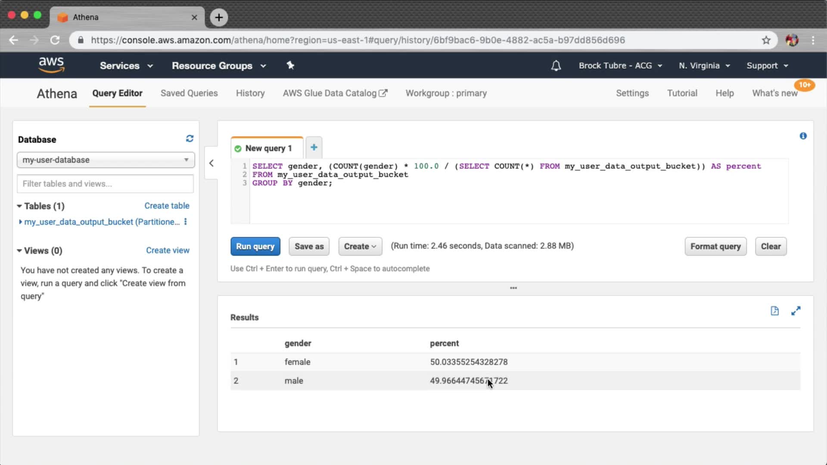Open the N. Virginia region menu
Viewport: 827px width, 465px height.
tap(704, 66)
